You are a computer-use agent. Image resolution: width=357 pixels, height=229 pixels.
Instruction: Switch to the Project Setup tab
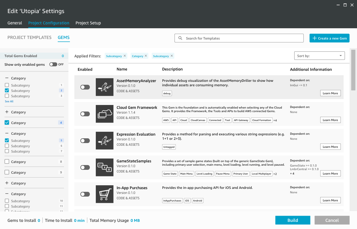point(88,23)
